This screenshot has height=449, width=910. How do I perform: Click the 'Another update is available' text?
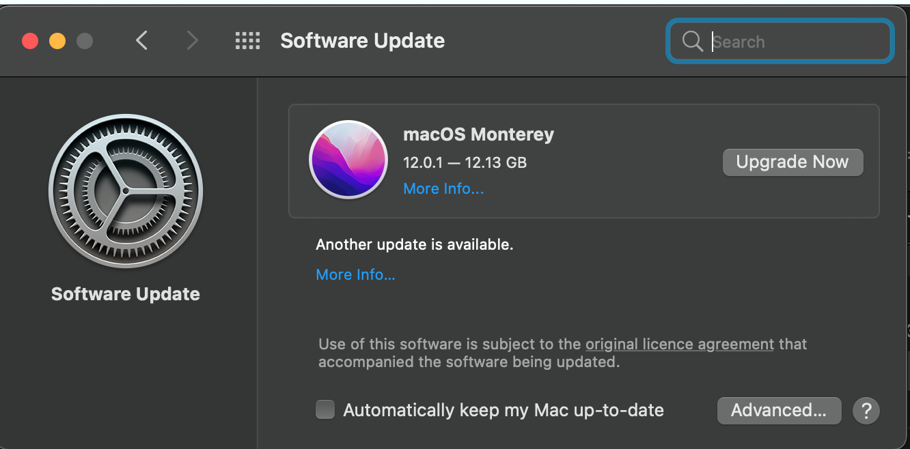(414, 244)
